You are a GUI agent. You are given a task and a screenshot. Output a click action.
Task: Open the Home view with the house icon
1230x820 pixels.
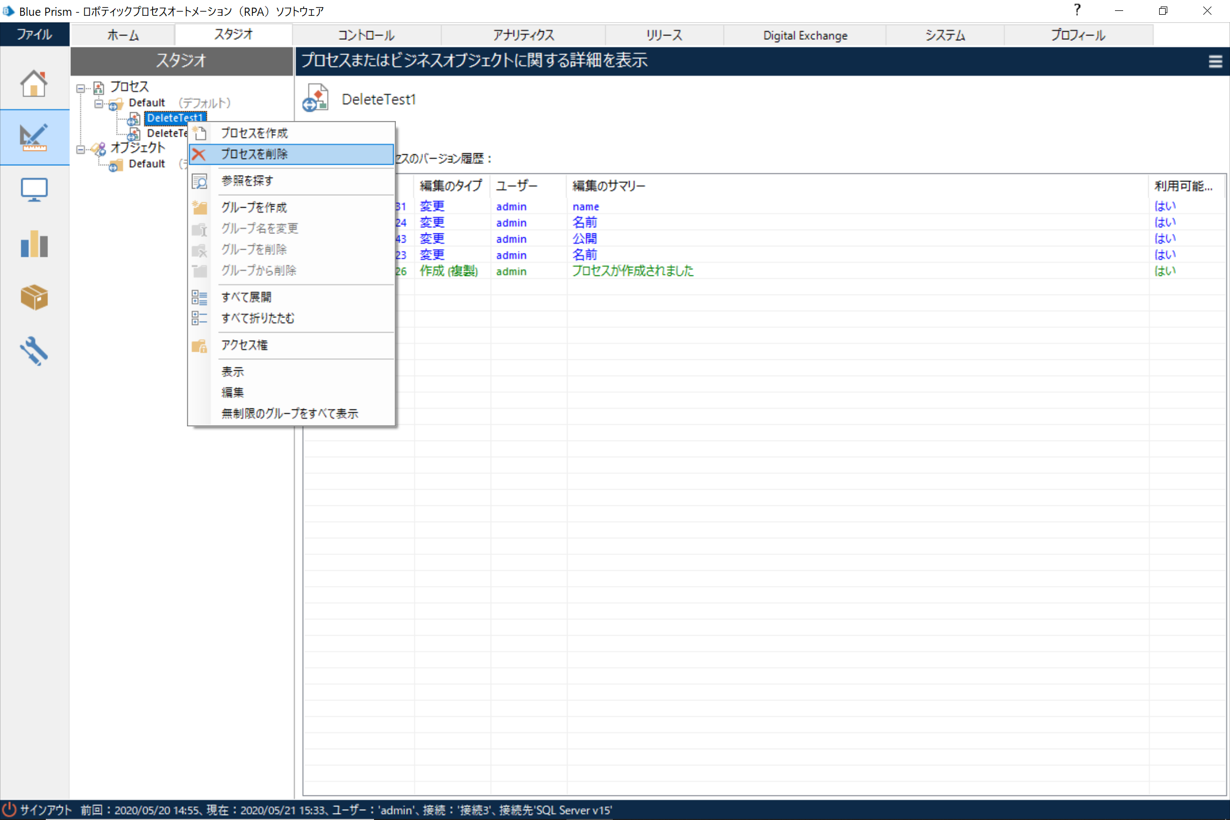34,83
